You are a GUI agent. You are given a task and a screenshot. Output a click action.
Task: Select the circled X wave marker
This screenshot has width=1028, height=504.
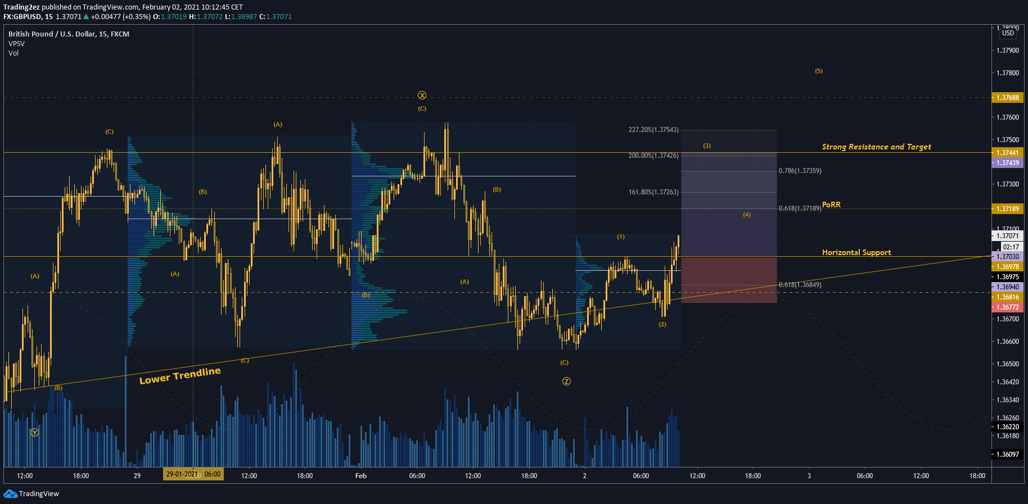pos(422,96)
